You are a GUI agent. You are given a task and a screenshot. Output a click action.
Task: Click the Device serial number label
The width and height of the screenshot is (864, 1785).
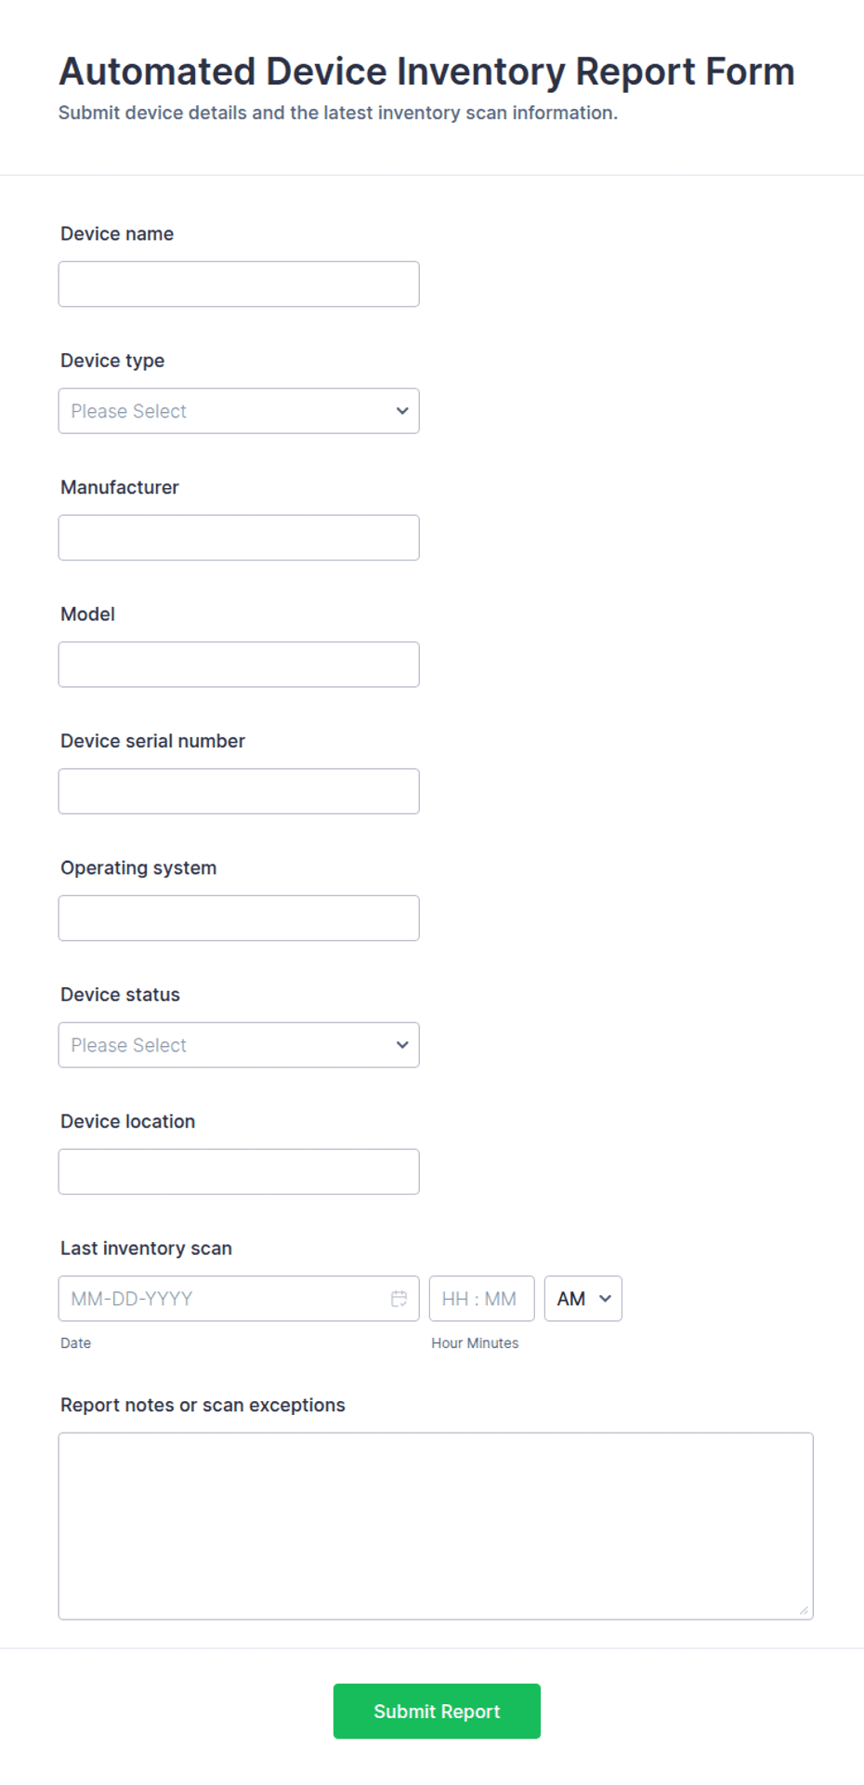point(152,741)
